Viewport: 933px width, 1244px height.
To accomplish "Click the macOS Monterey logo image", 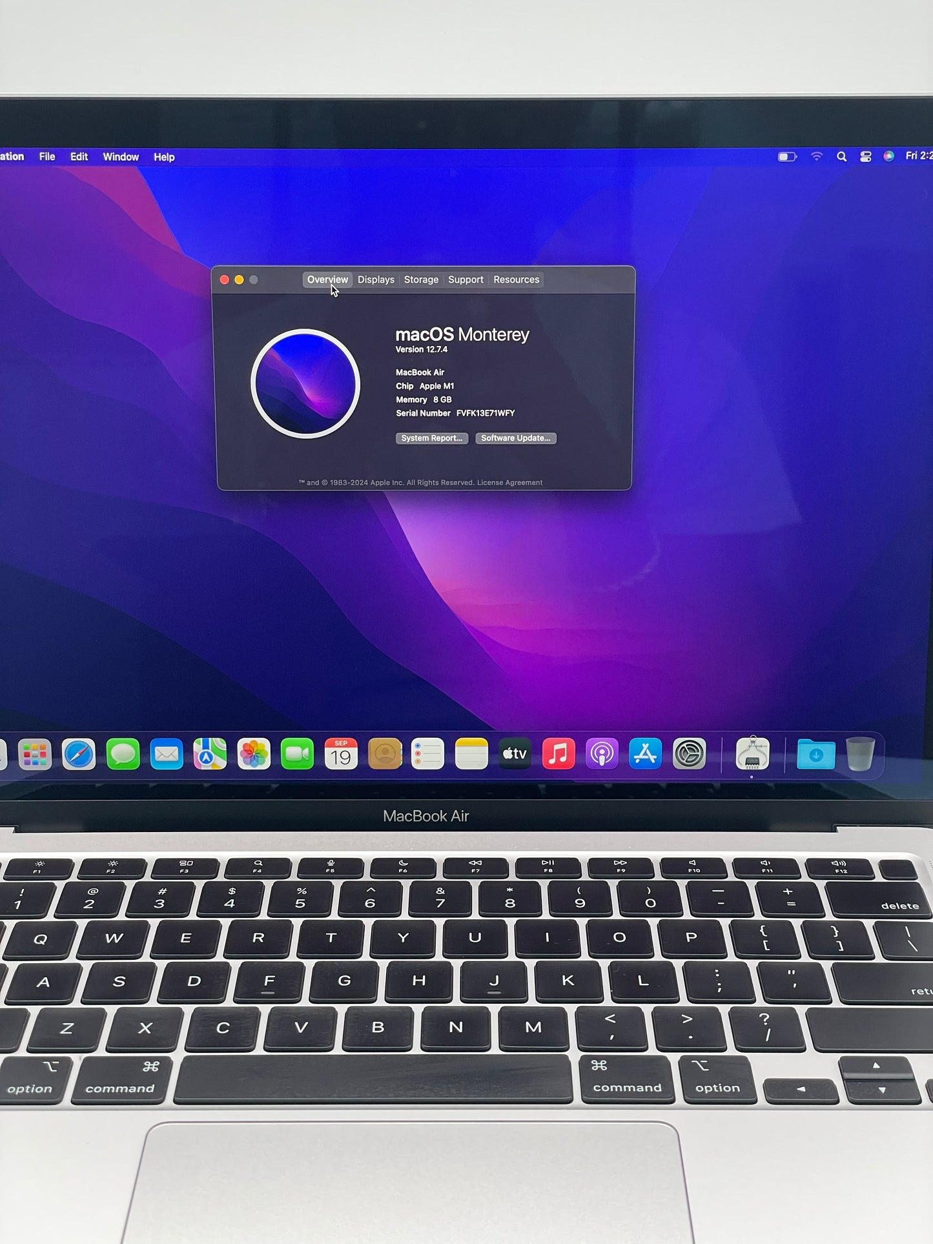I will [x=305, y=384].
